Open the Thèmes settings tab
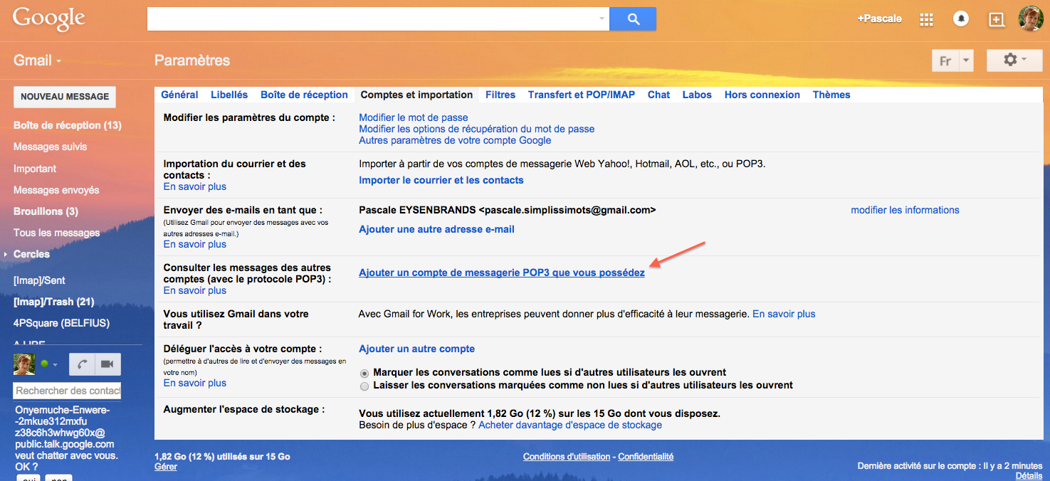 [x=831, y=95]
